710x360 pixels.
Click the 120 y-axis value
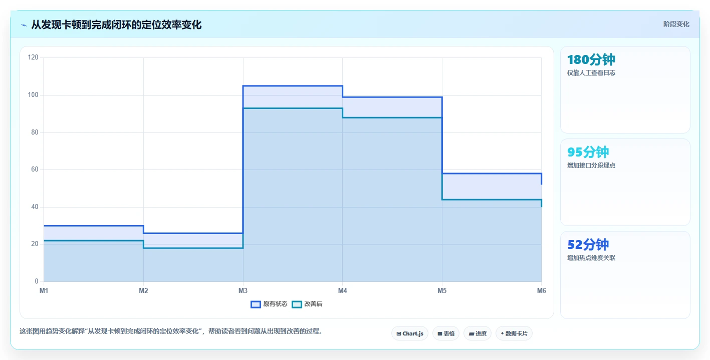coord(33,57)
